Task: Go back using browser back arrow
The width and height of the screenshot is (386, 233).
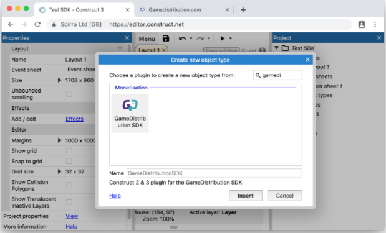Action: point(11,24)
